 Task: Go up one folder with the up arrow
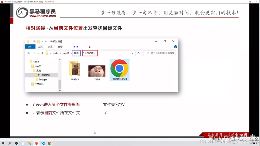pyautogui.click(x=42, y=53)
